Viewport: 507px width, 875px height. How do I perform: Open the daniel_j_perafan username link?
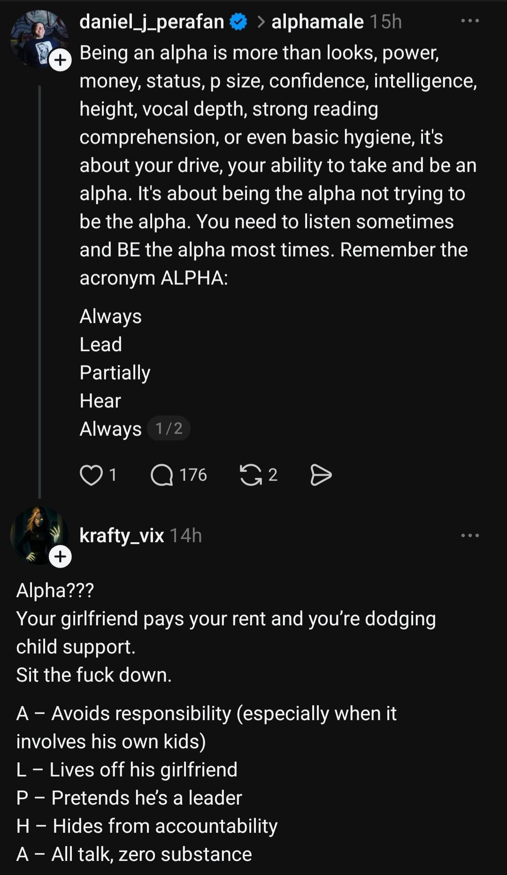click(x=152, y=22)
